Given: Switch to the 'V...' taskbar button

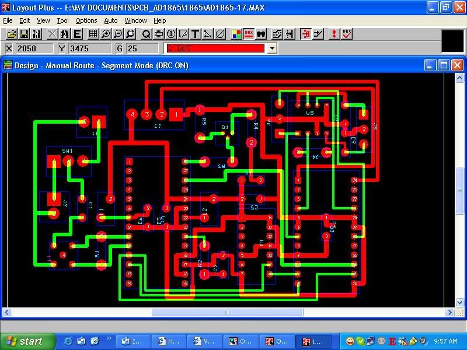Looking at the screenshot, I should [205, 342].
